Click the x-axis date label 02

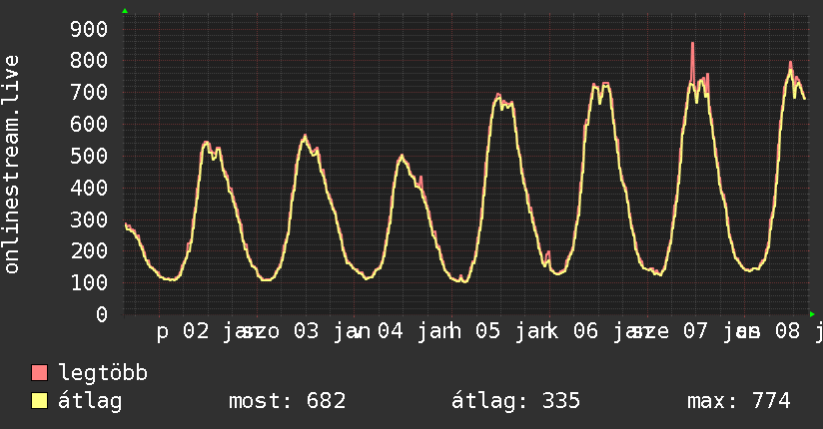click(x=196, y=331)
